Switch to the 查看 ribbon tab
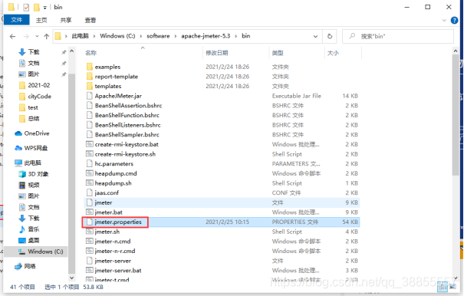Viewport: 464px width, 296px height. pos(90,20)
